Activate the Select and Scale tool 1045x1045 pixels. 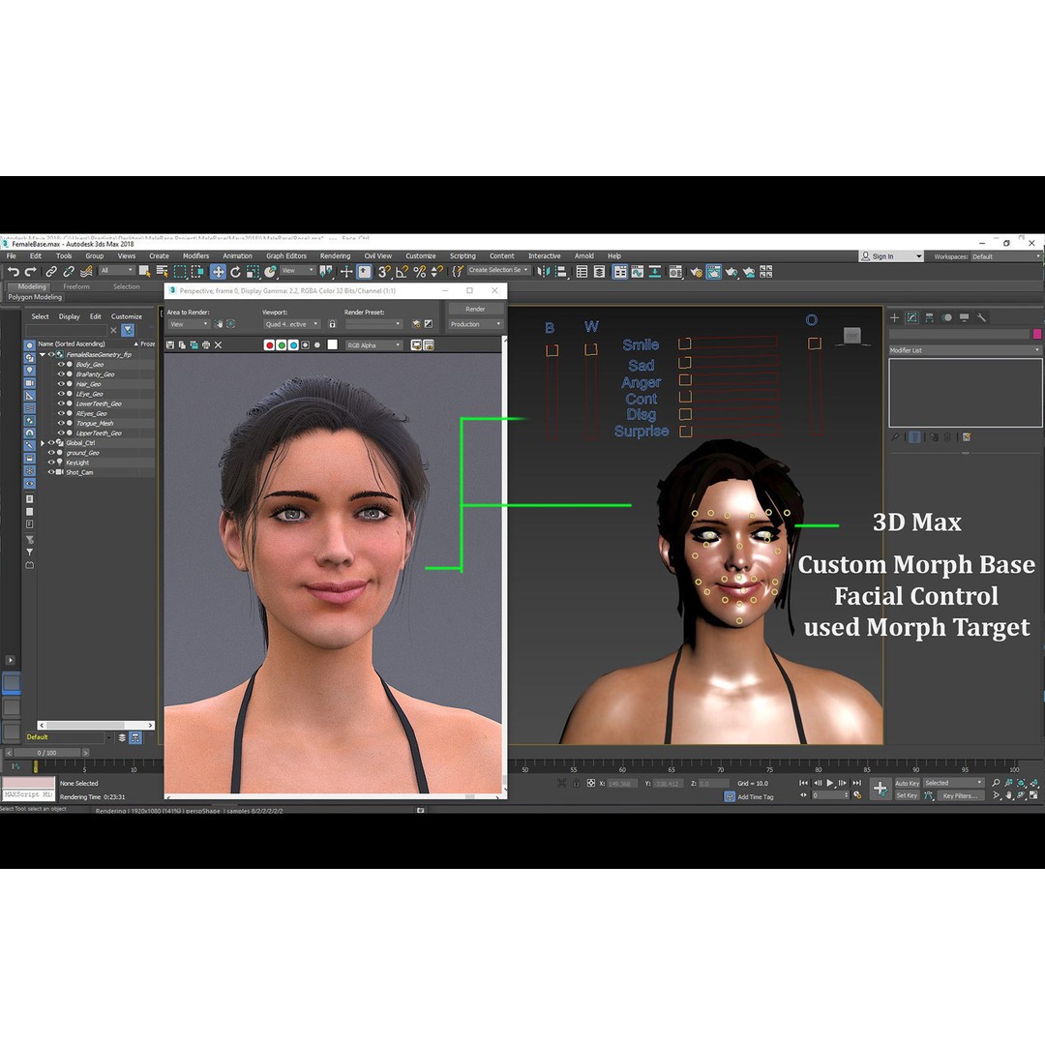(x=253, y=271)
